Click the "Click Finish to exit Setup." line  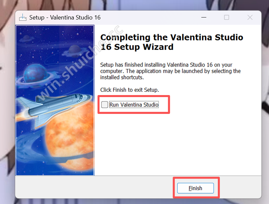tap(129, 90)
